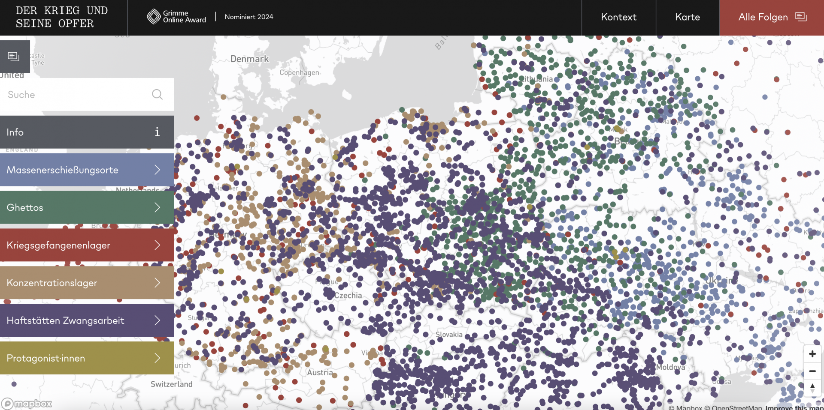Image resolution: width=824 pixels, height=410 pixels.
Task: Click the Info 'i' icon
Action: tap(157, 132)
